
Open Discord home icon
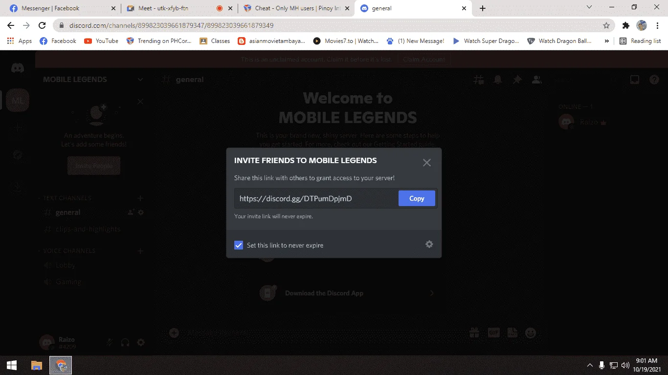click(18, 68)
